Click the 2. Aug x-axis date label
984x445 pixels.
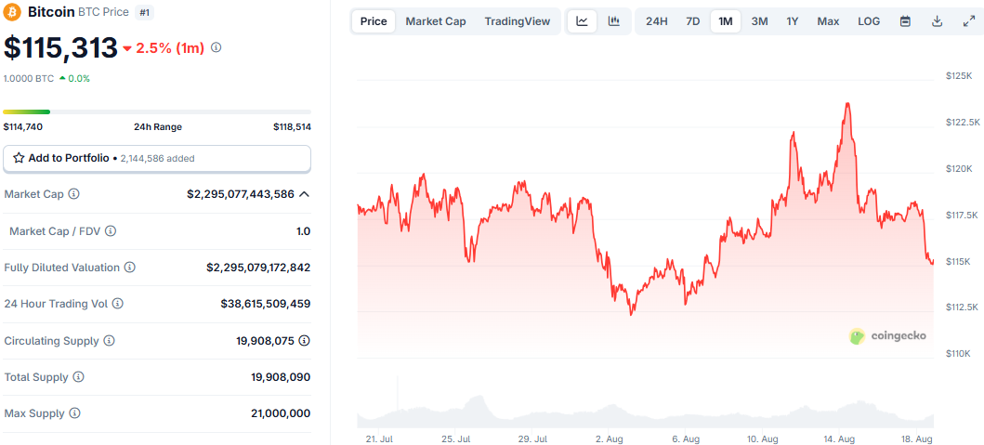pyautogui.click(x=610, y=438)
